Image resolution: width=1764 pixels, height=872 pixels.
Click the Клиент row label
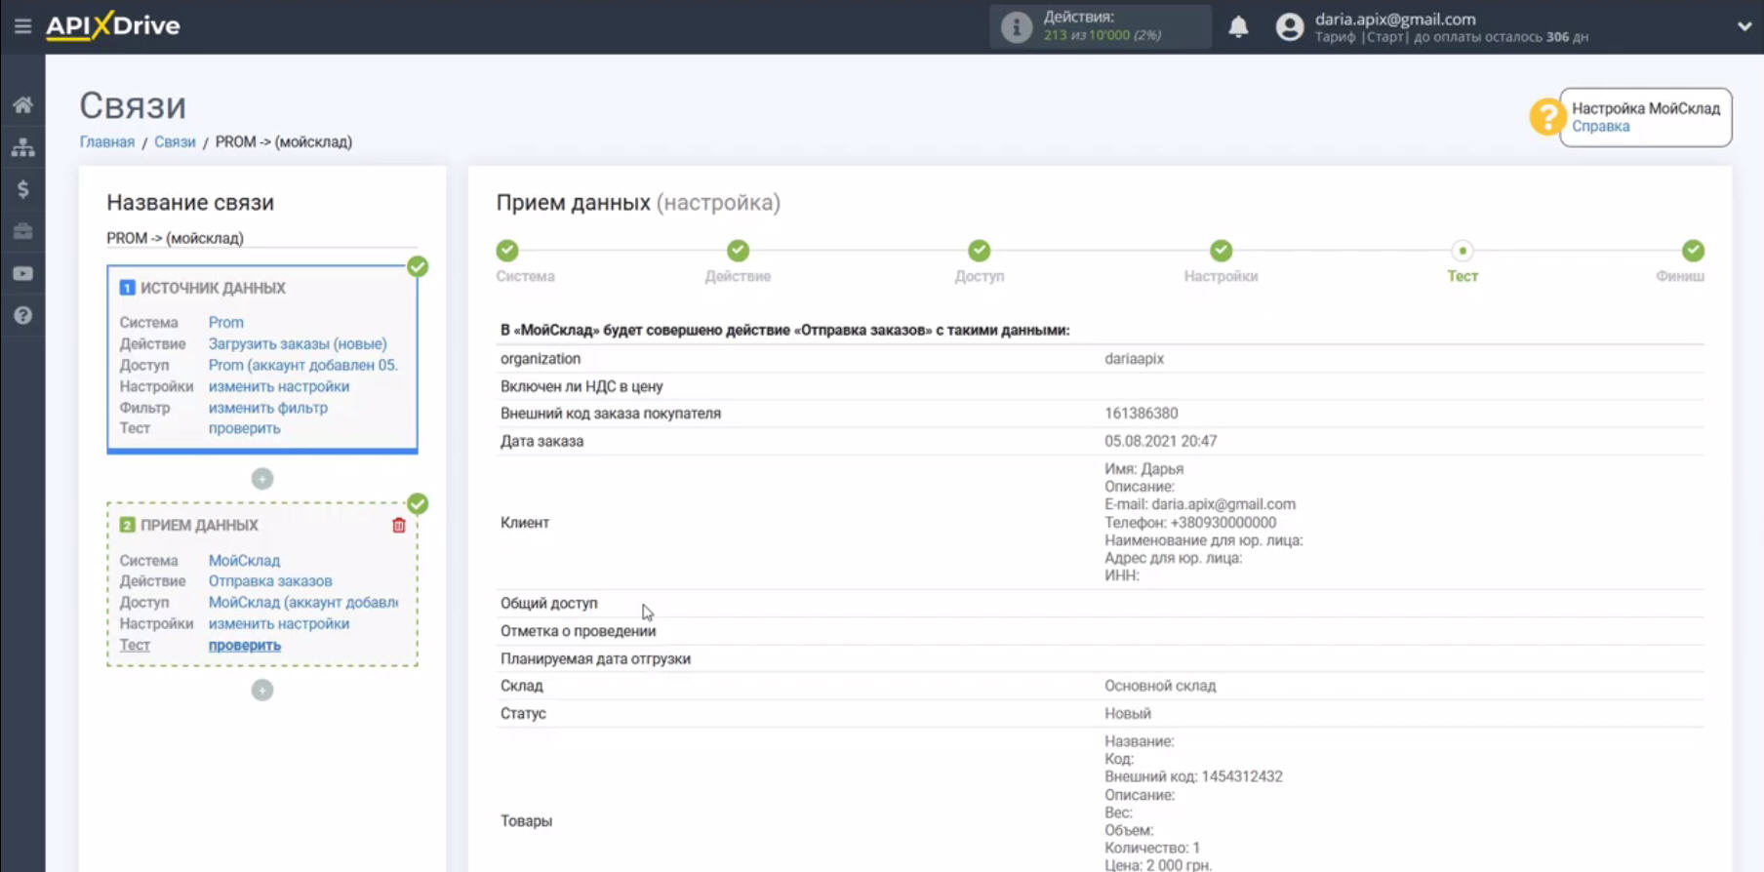tap(525, 523)
